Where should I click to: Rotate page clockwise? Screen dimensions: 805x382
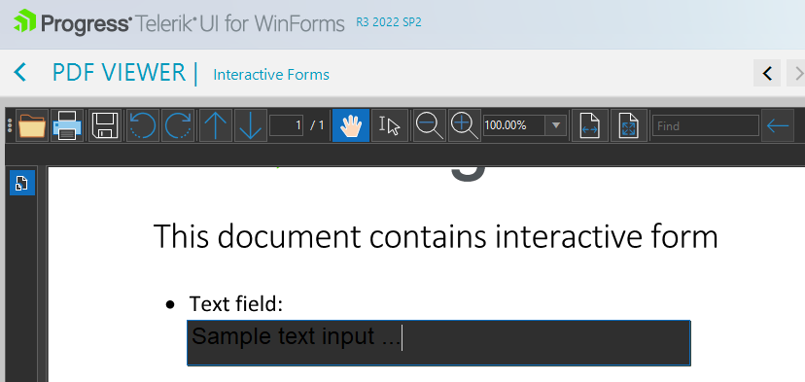pos(178,125)
